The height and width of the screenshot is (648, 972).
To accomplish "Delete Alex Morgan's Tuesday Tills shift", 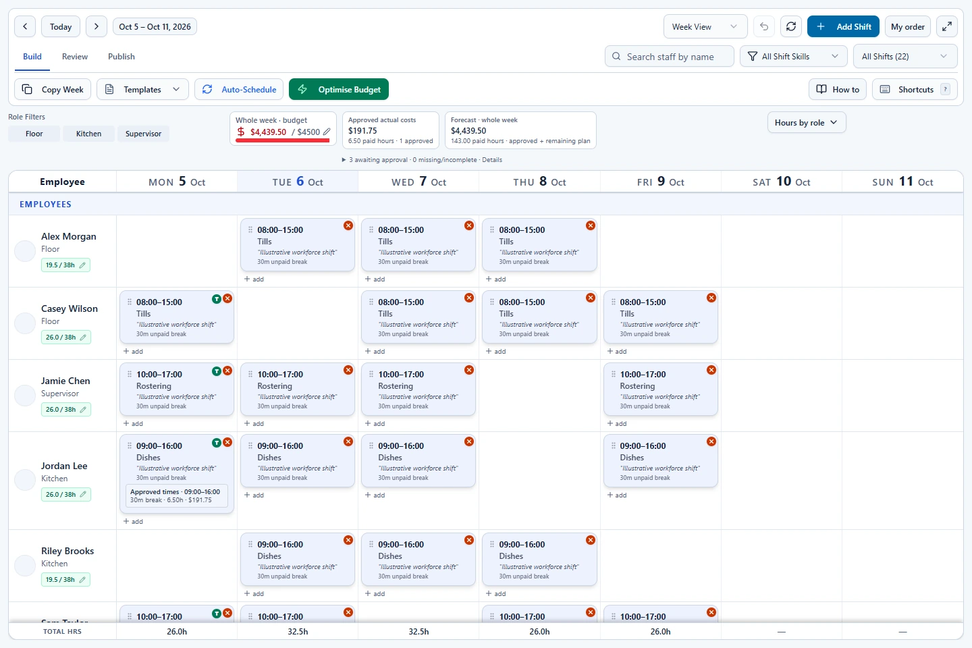I will (348, 225).
